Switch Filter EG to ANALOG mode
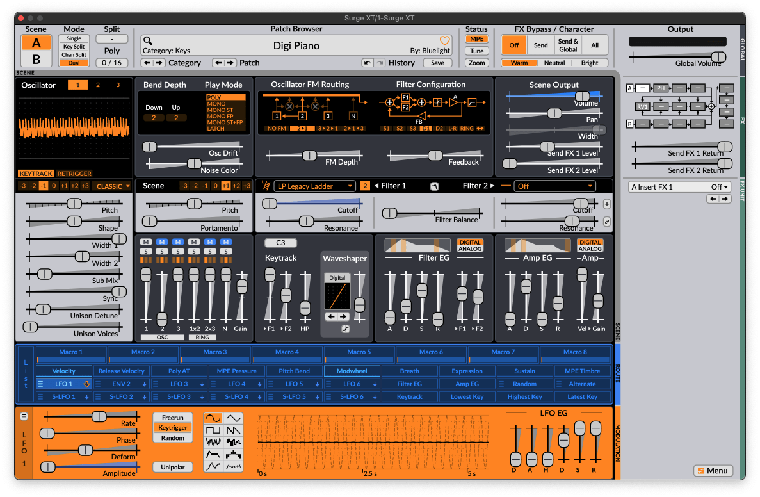Screen dimensions: 760x497 [470, 249]
